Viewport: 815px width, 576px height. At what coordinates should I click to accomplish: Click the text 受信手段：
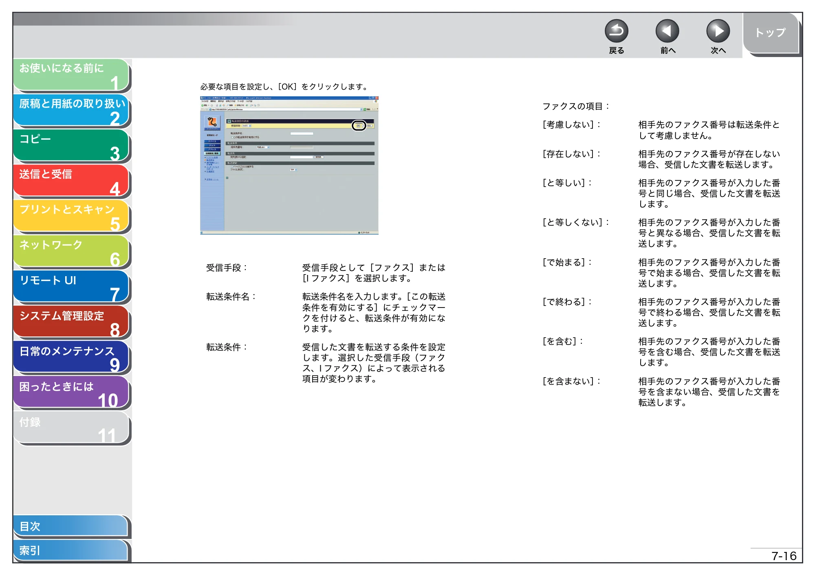[x=227, y=268]
